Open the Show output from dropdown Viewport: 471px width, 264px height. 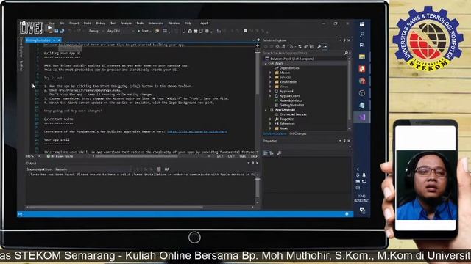93,169
